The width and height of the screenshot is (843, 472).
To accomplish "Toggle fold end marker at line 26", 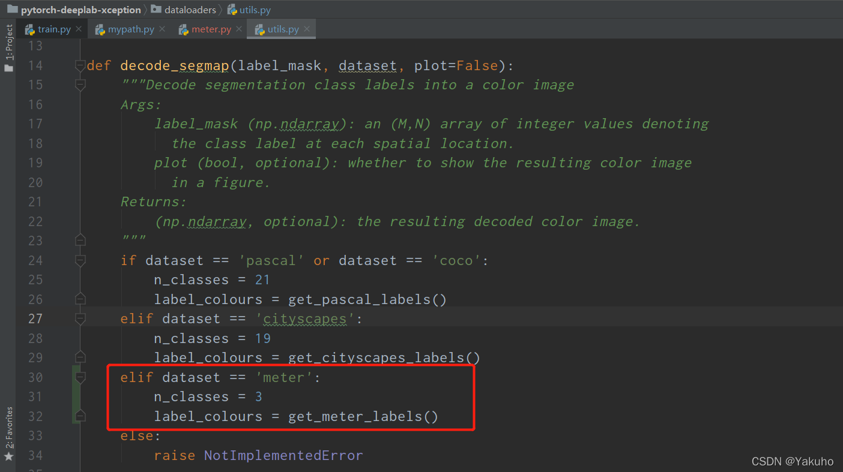I will point(80,299).
